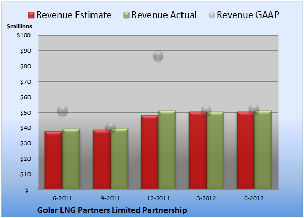Select the green actual bar for 12-2011
Screen dimensions: 304x218
tap(167, 150)
